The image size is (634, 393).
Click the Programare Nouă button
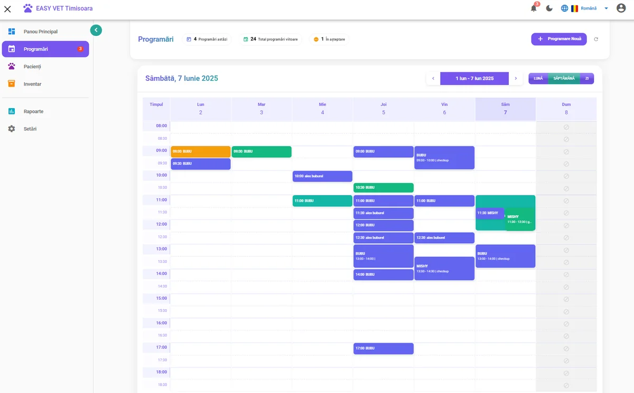[559, 39]
